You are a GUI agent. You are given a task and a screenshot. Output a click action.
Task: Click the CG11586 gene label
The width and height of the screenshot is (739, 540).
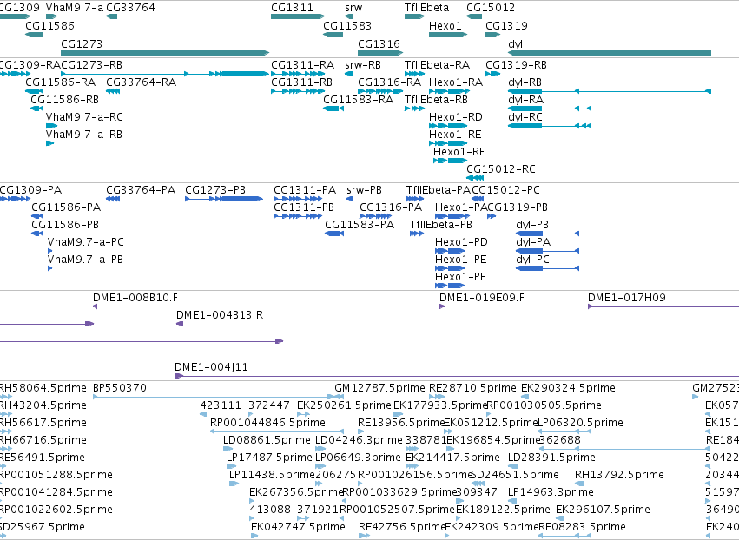pyautogui.click(x=49, y=25)
